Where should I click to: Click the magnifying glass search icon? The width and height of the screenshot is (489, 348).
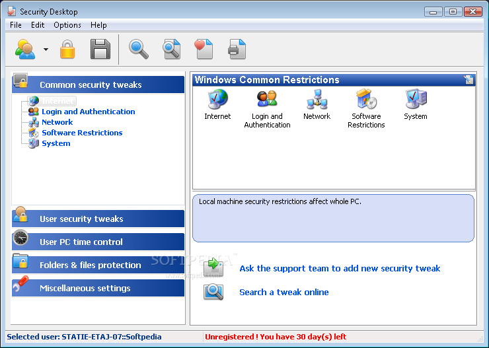(139, 50)
